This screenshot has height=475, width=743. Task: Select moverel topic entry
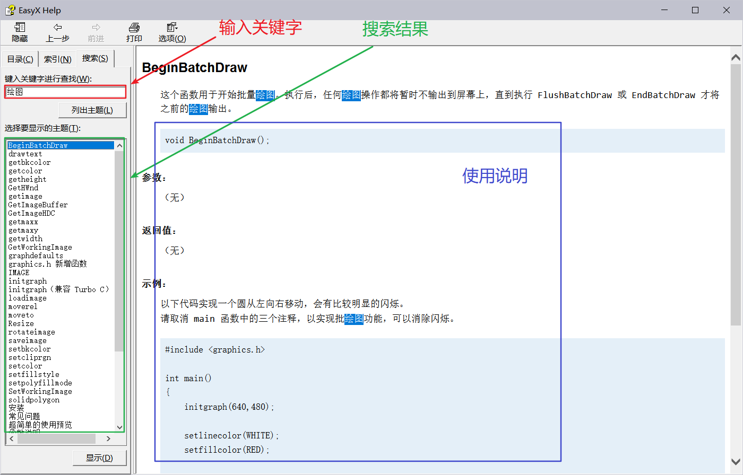tap(23, 306)
